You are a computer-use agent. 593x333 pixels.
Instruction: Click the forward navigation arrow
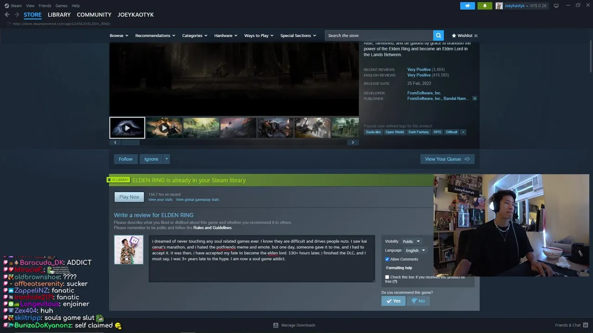[x=17, y=15]
